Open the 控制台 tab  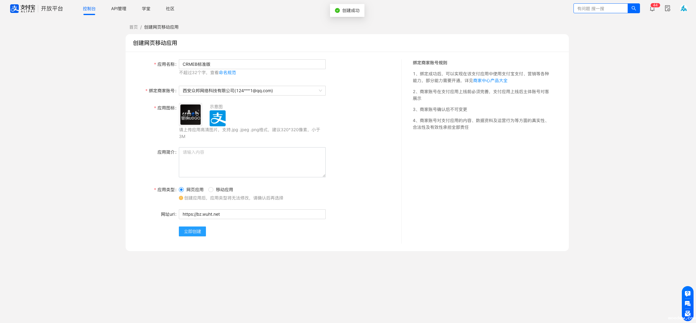point(89,9)
